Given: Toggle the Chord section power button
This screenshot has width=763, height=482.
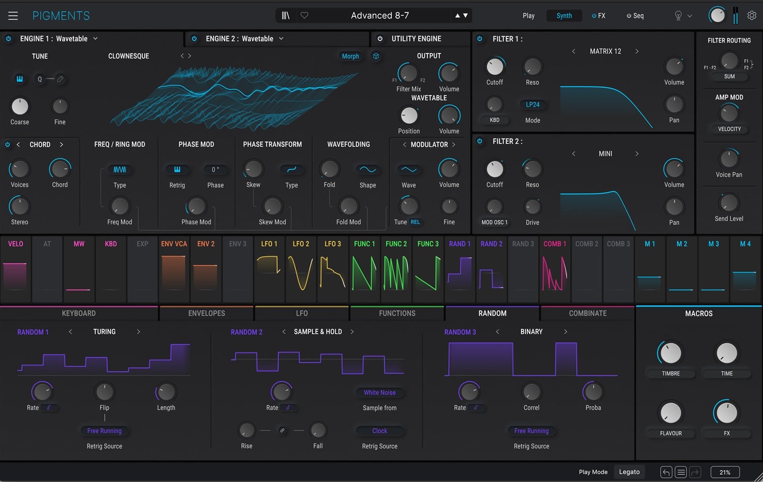Looking at the screenshot, I should [x=7, y=145].
